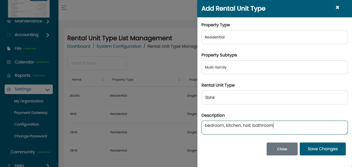Click the Search here input field
The width and height of the screenshot is (352, 167).
[97, 63]
